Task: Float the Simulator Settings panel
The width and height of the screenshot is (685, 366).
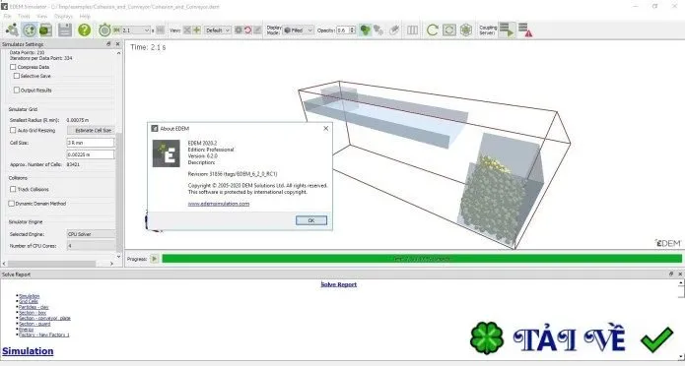Action: [108, 44]
